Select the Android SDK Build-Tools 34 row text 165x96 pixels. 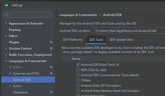[100, 64]
